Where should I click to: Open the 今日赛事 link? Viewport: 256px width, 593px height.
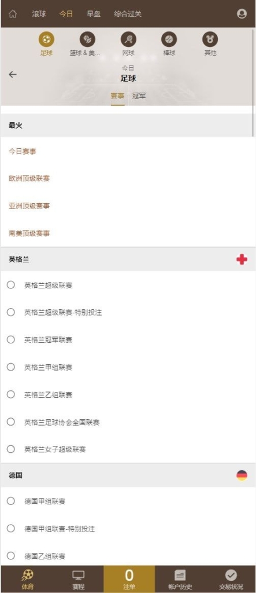[23, 151]
